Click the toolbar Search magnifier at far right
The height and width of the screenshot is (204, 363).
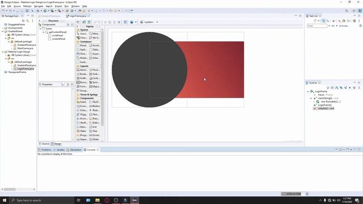(347, 11)
